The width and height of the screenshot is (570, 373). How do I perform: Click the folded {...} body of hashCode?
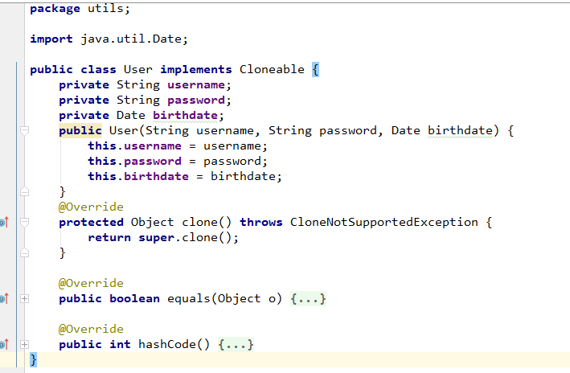pyautogui.click(x=236, y=344)
